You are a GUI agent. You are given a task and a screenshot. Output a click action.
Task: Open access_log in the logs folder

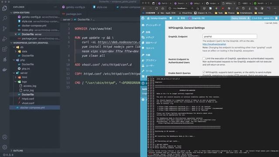pyautogui.click(x=30, y=86)
